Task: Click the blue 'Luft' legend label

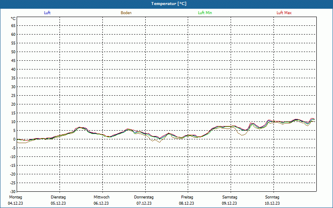Action: click(47, 13)
